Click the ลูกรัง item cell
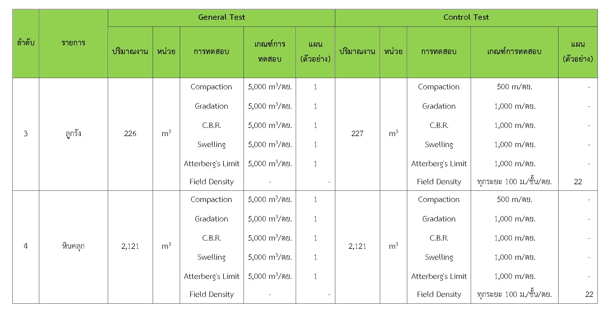The image size is (609, 311). coord(73,134)
